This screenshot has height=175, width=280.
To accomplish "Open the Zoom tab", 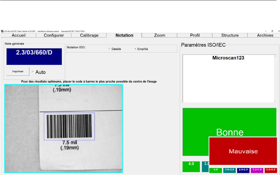I will (160, 35).
